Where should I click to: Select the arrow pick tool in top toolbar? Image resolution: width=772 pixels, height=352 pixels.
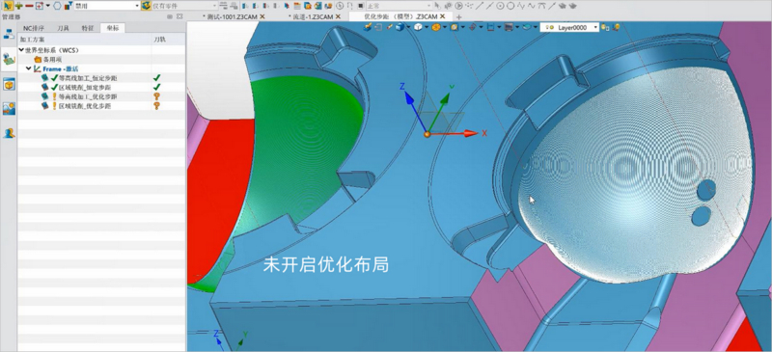coord(8,6)
